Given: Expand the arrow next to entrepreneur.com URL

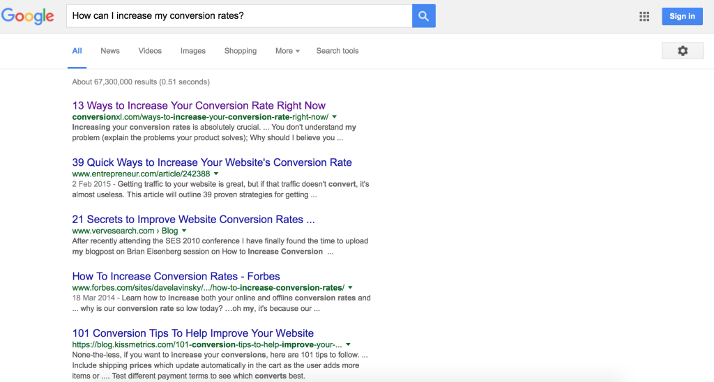Looking at the screenshot, I should click(x=216, y=174).
